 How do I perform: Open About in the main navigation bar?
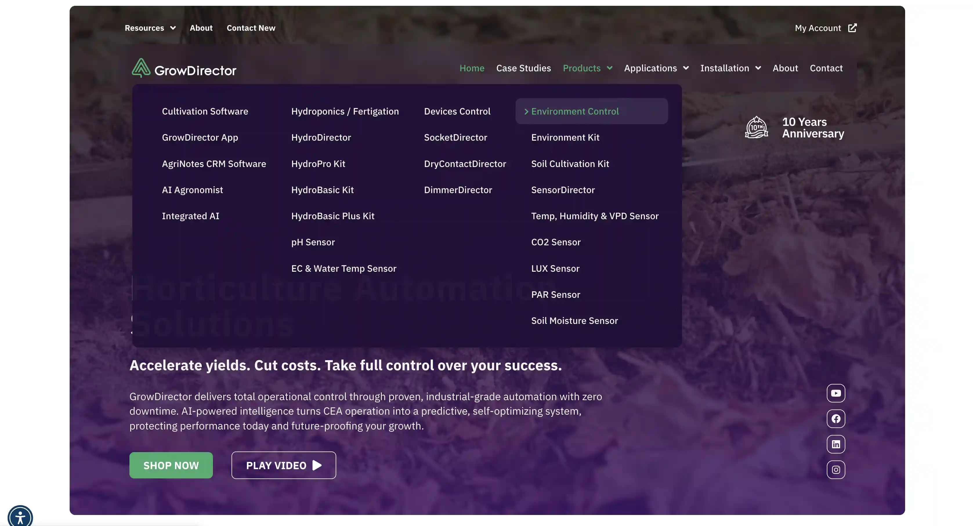pyautogui.click(x=785, y=68)
